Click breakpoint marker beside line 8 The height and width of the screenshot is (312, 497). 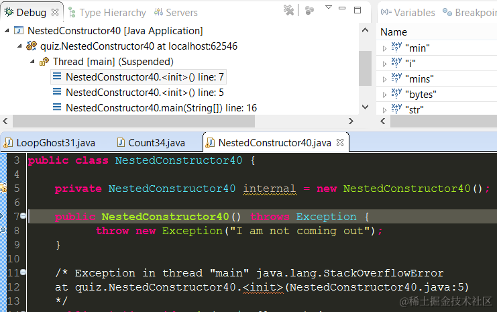[x=3, y=230]
